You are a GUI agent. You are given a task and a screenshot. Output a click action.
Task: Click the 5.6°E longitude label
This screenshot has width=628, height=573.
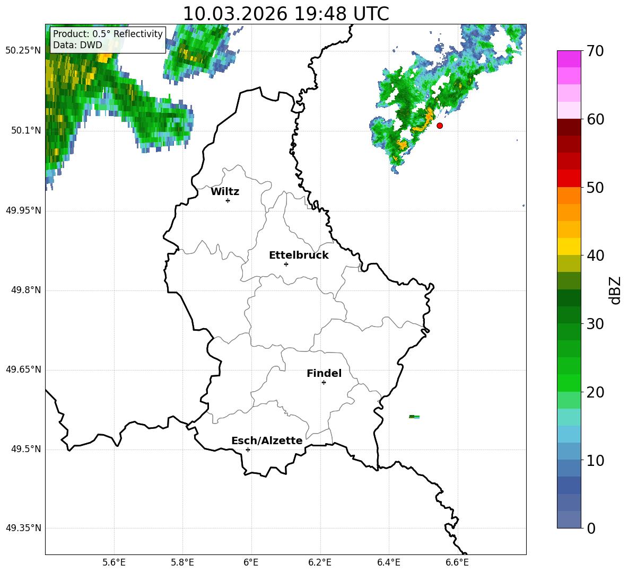click(x=114, y=562)
